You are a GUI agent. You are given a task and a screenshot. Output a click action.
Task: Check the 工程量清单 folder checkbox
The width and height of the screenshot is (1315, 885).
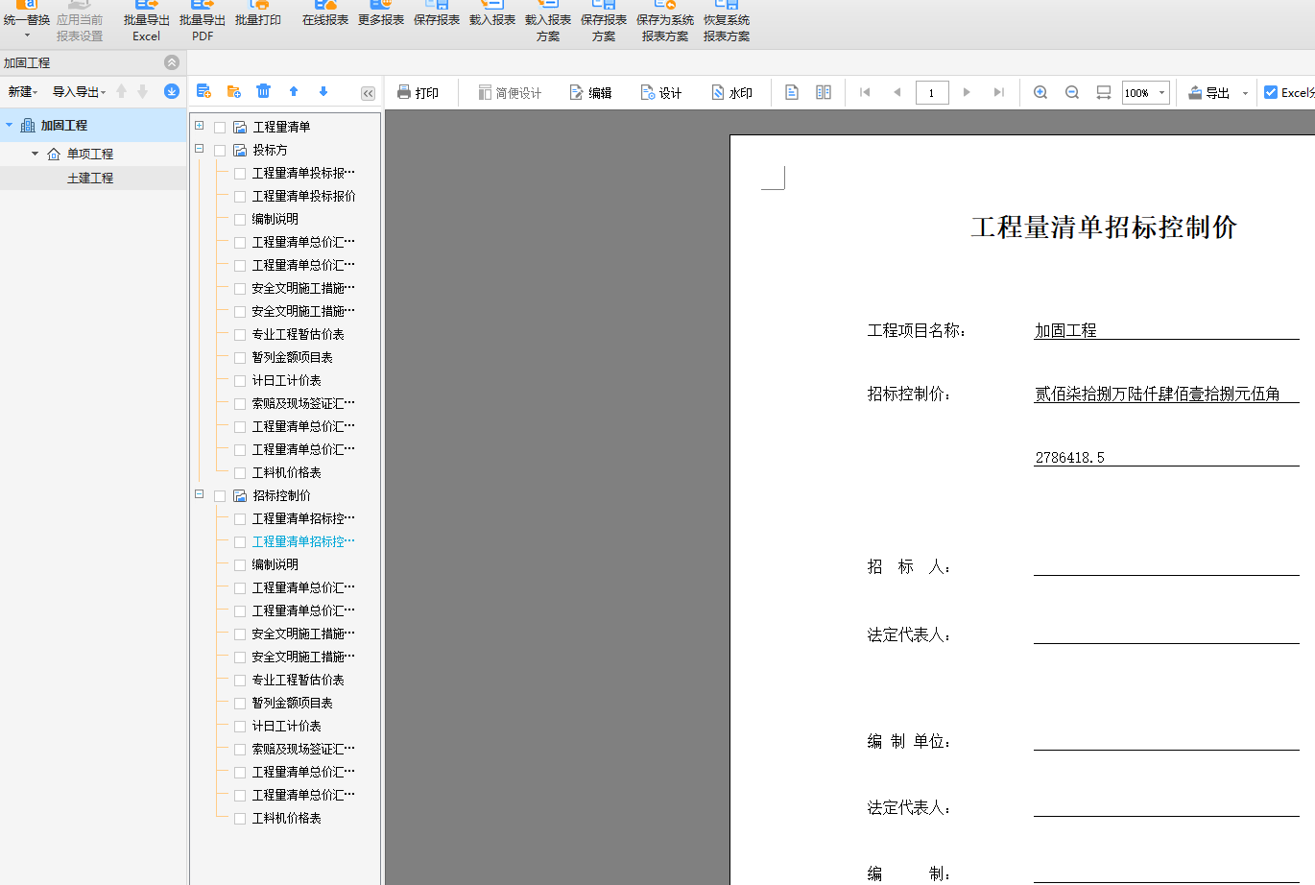pos(220,127)
